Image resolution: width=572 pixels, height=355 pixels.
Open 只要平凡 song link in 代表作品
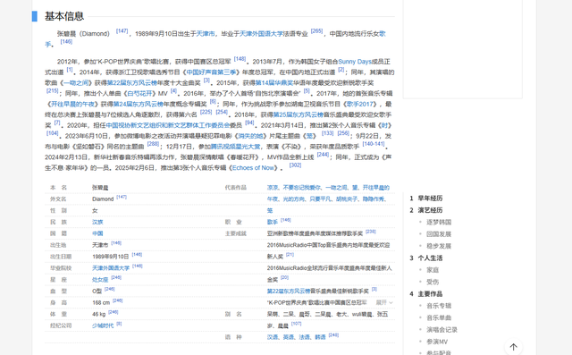[320, 199]
